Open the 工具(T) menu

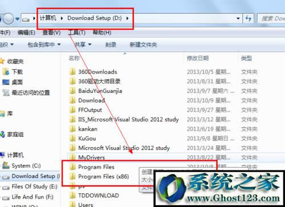pos(77,33)
